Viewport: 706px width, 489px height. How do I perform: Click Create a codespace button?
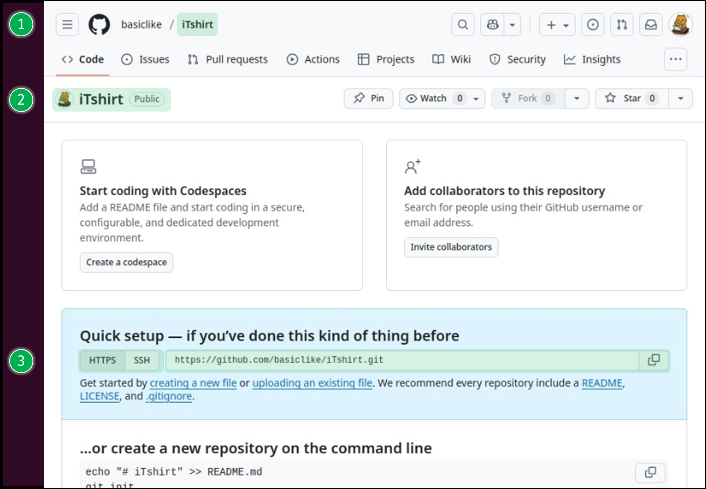[x=126, y=262]
